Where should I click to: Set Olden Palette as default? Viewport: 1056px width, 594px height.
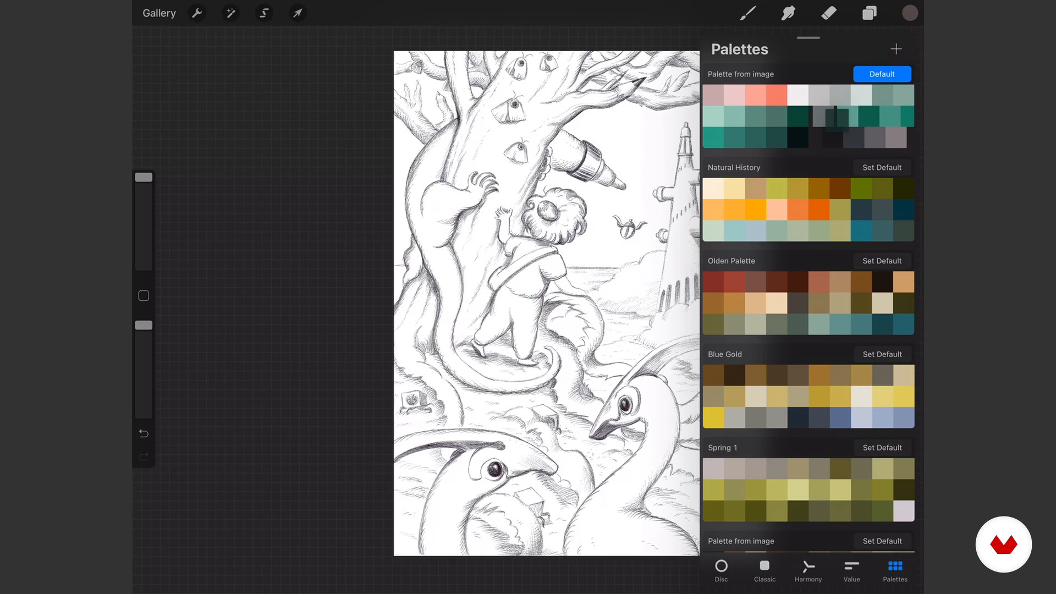point(882,261)
